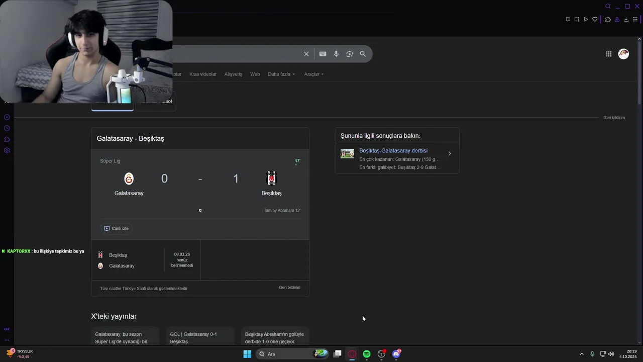Screen dimensions: 643x362
Task: Launch Spotify from the taskbar
Action: [367, 354]
